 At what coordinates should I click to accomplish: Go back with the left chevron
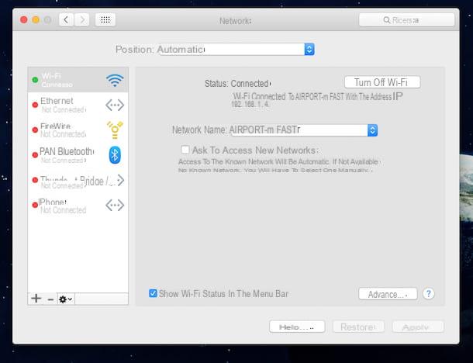coord(67,20)
